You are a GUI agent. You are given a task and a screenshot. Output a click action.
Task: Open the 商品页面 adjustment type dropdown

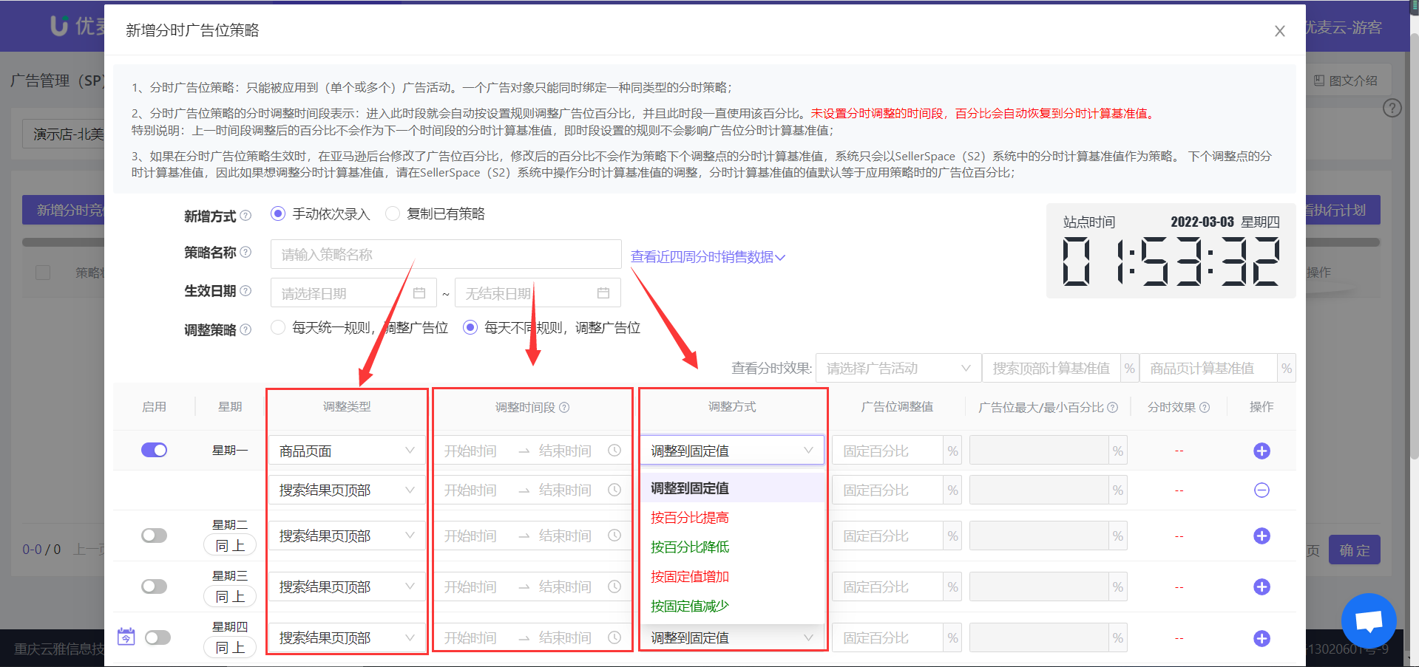tap(346, 451)
